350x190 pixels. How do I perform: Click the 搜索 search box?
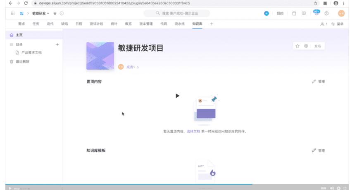(177, 13)
